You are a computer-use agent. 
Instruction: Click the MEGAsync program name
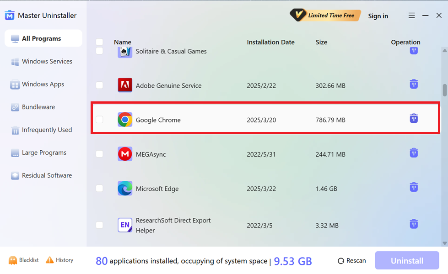click(151, 154)
